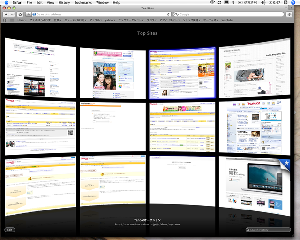Click the Back navigation arrow
300x240 pixels.
pyautogui.click(x=6, y=15)
